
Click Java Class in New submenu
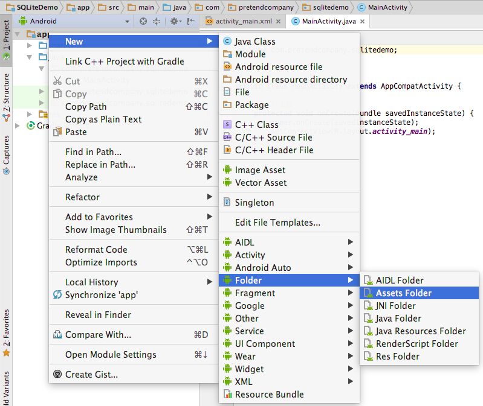[x=289, y=42]
